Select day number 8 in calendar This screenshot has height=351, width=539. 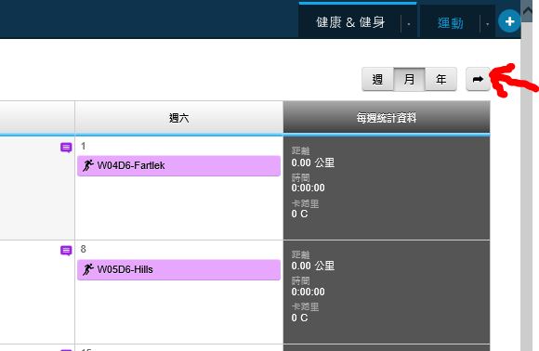pos(84,249)
